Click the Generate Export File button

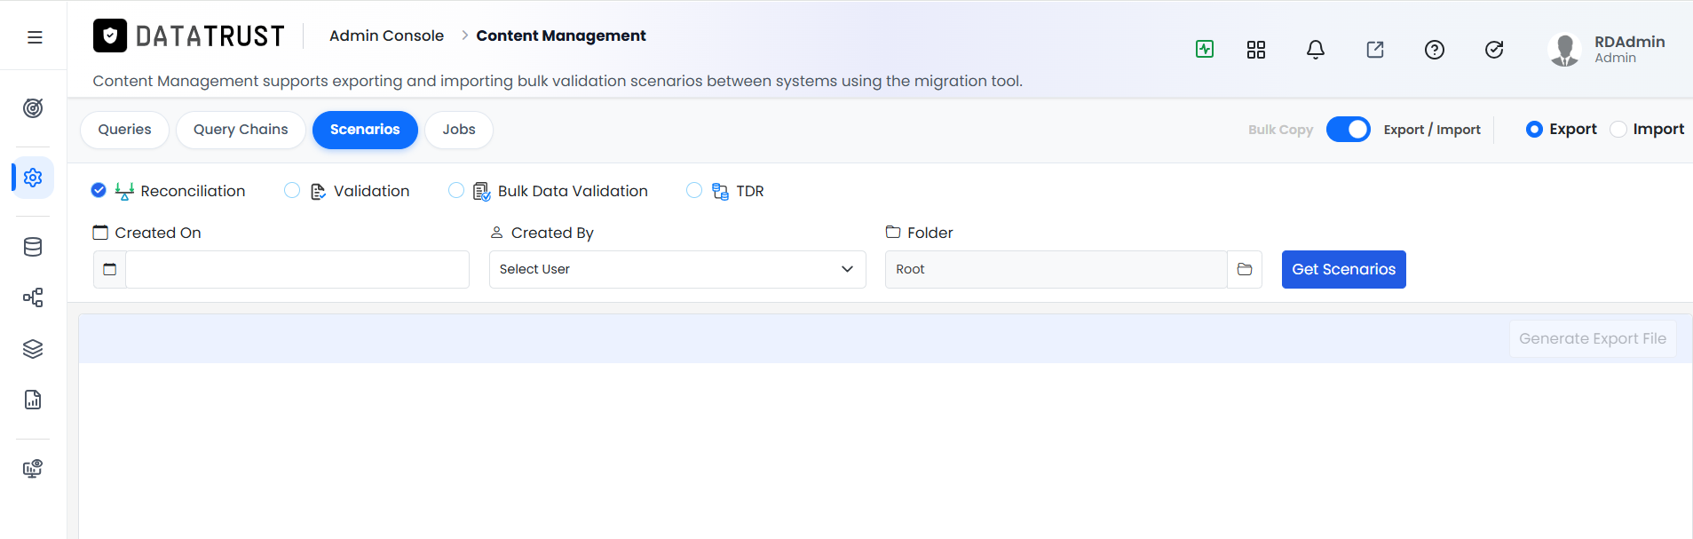pyautogui.click(x=1593, y=338)
